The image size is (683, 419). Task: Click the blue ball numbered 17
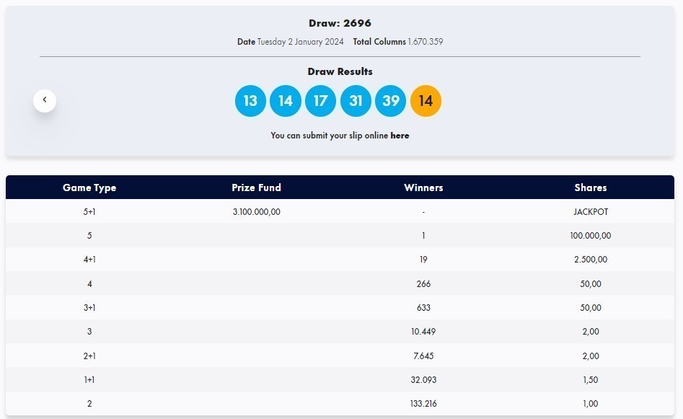(x=320, y=101)
